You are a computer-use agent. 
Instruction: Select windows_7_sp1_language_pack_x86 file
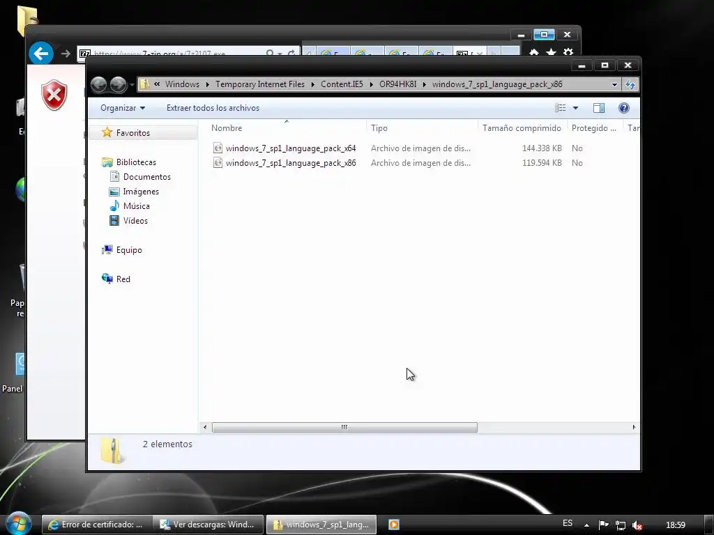291,163
